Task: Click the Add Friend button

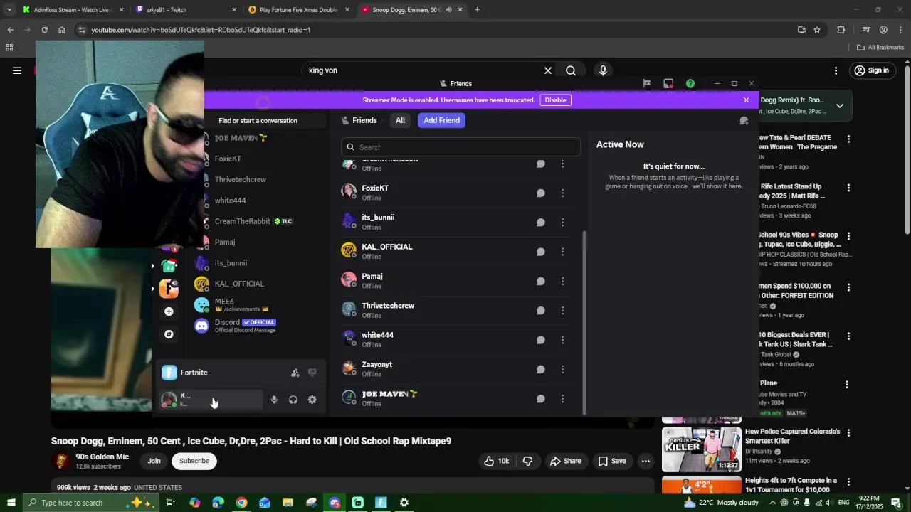Action: pos(442,120)
